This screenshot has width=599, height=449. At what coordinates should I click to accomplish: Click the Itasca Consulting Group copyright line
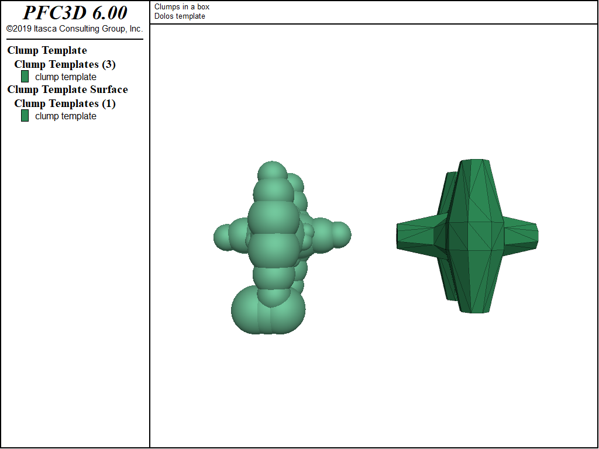coord(74,29)
